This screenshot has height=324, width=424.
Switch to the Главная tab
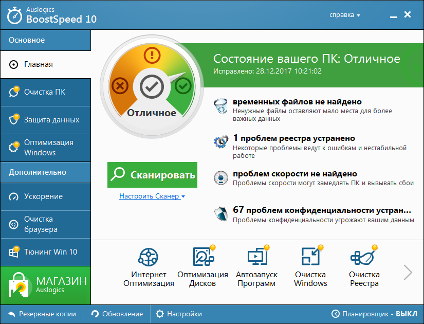pos(45,64)
